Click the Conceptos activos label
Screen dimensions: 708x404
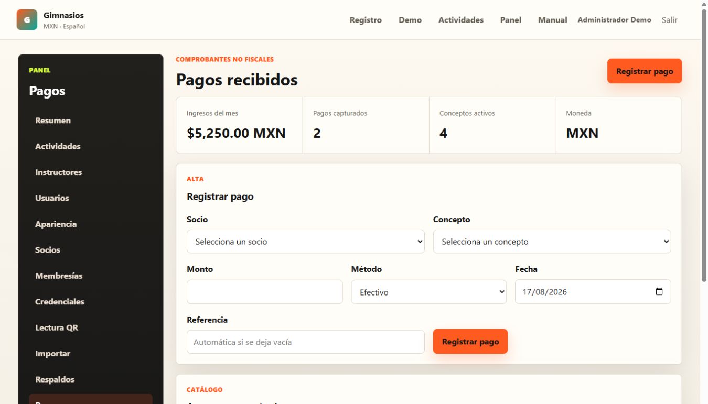(467, 113)
